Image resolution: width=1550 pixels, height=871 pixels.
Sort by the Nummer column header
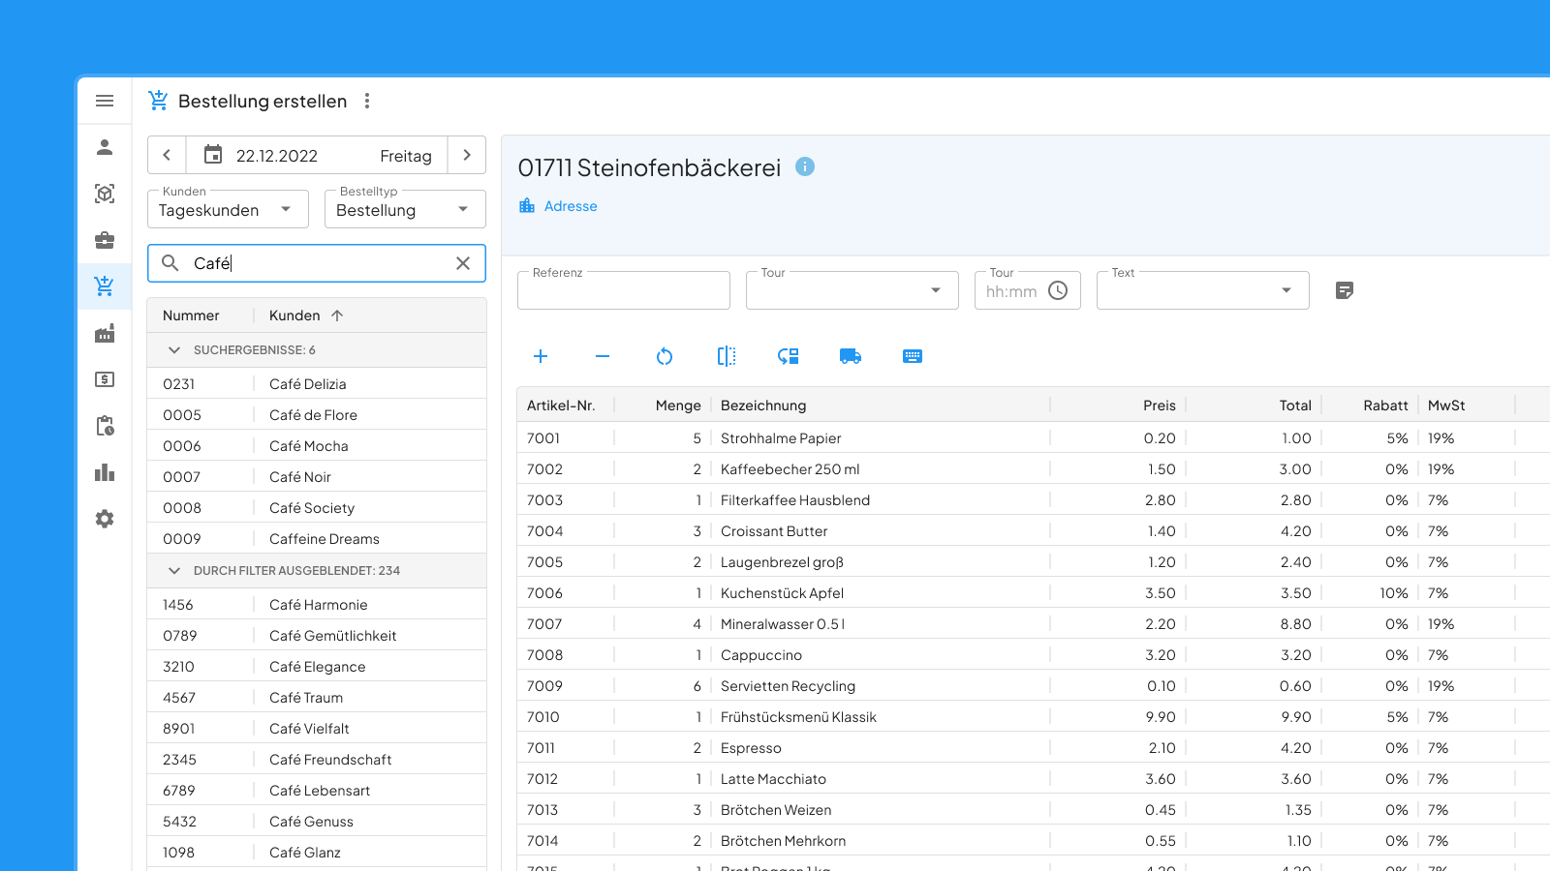click(x=191, y=315)
